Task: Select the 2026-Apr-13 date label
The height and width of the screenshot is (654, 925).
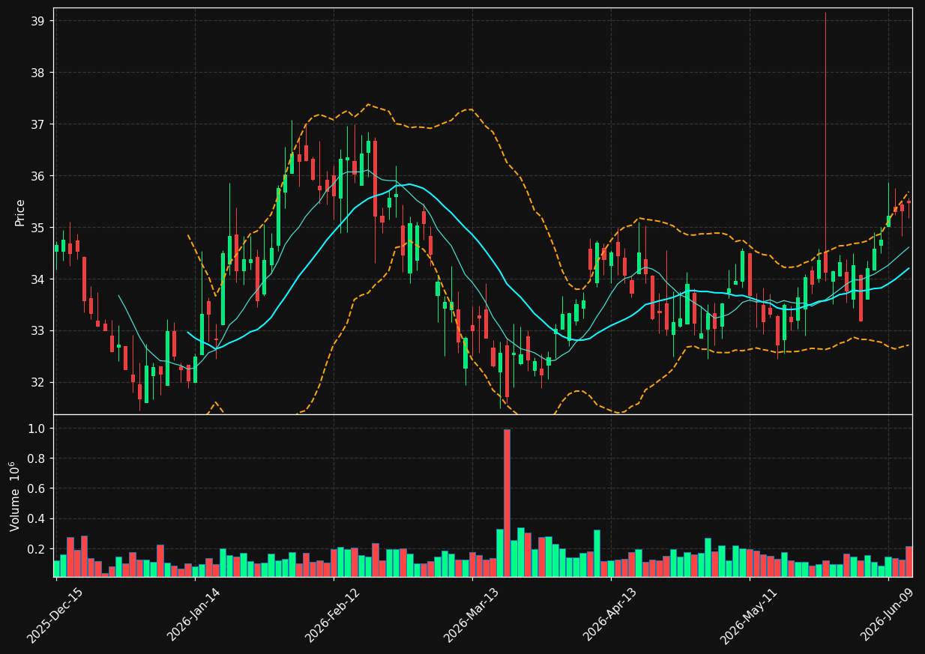Action: (610, 615)
